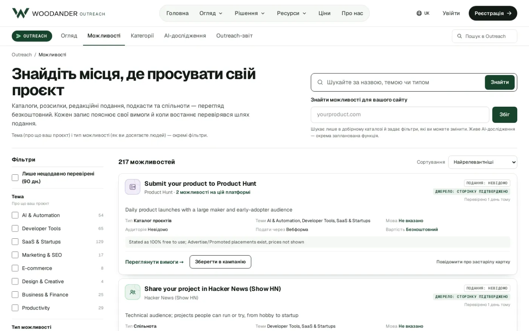Select the Можливості tab
Viewport: 529px width, 331px height.
(x=104, y=36)
